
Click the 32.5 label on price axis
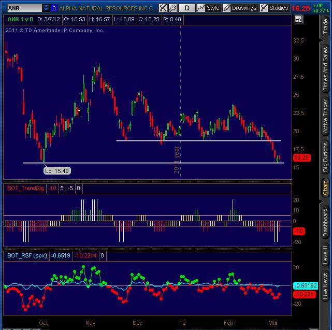click(x=298, y=40)
